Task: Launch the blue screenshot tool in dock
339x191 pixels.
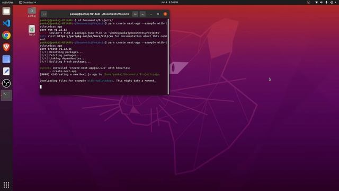Action: [x=6, y=59]
